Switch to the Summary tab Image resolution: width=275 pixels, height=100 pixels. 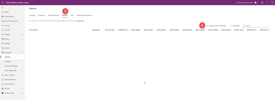(32, 15)
